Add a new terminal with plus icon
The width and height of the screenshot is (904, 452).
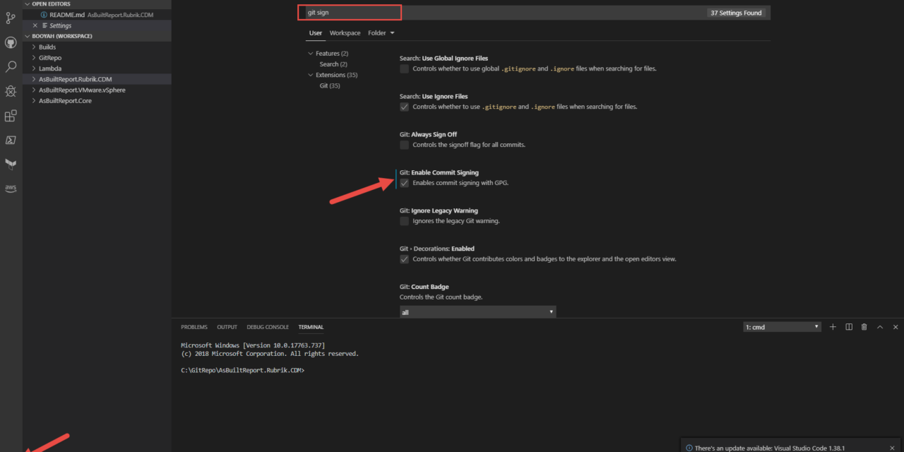[x=833, y=327]
